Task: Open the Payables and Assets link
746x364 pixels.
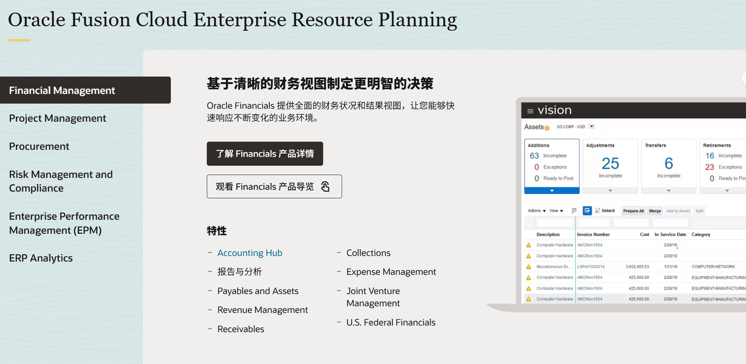Action: click(258, 291)
